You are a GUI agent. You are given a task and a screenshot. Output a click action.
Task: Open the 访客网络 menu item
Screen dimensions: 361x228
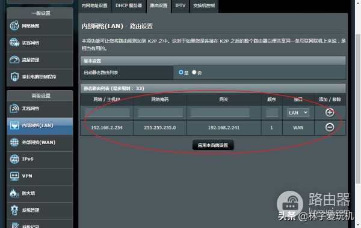[x=40, y=43]
